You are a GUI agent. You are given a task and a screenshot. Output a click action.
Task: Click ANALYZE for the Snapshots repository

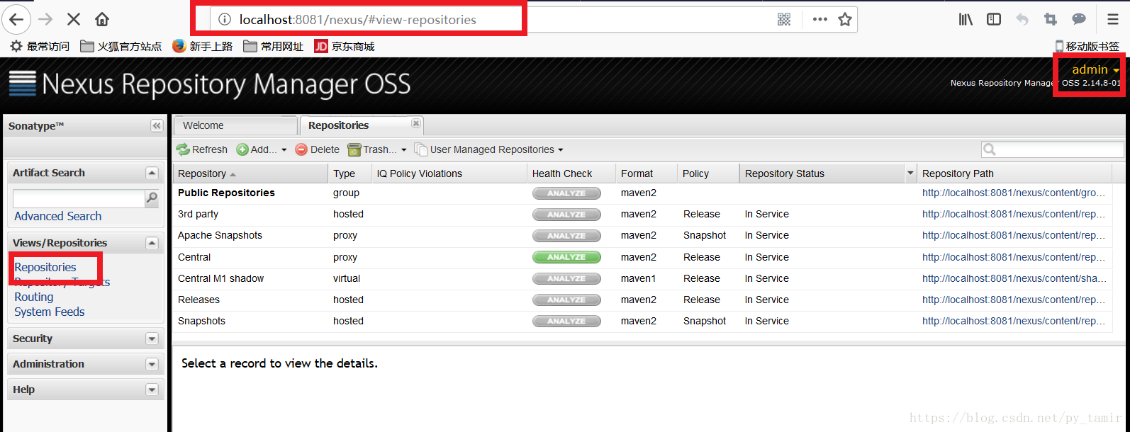(566, 321)
